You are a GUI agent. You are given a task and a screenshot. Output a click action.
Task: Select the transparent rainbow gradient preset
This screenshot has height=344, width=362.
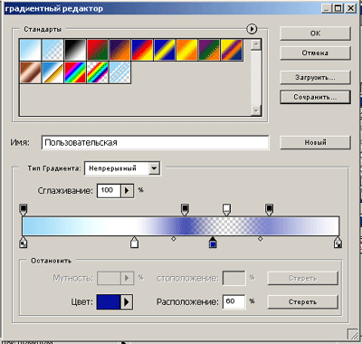coord(98,72)
